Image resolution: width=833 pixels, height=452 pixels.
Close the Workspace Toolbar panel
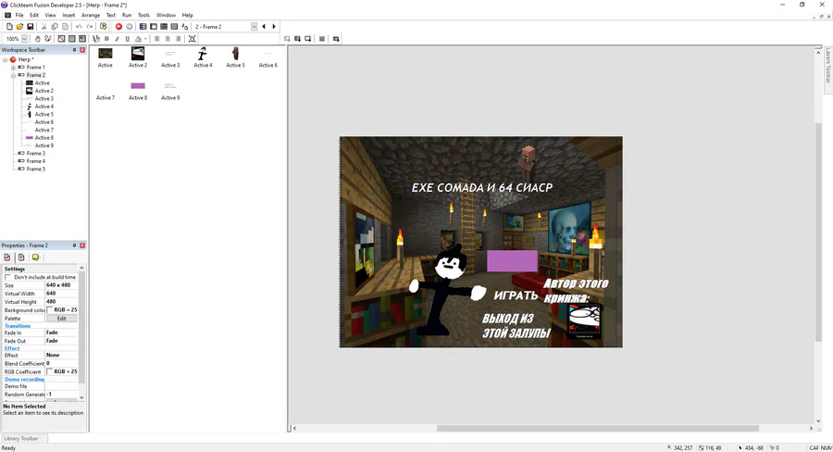[82, 49]
